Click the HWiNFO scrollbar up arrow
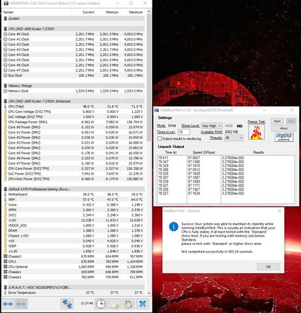 [149, 12]
